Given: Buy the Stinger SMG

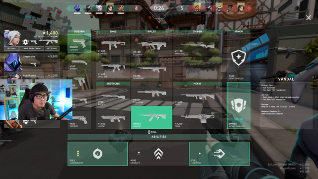Looking at the screenshot, I should click(113, 46).
